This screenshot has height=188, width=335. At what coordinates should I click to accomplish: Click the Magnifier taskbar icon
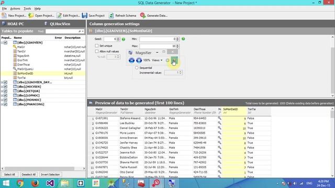[172, 183]
